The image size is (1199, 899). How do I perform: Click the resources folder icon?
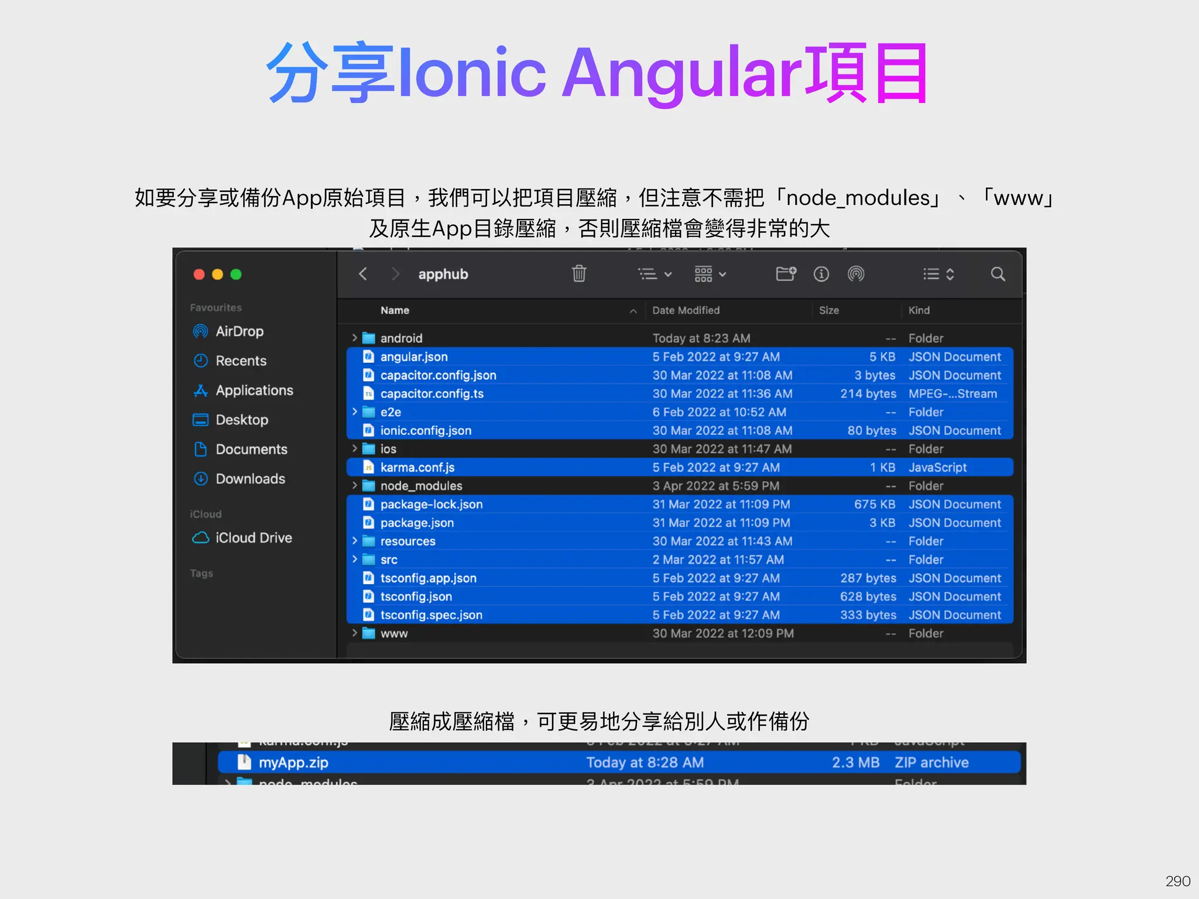(x=369, y=541)
